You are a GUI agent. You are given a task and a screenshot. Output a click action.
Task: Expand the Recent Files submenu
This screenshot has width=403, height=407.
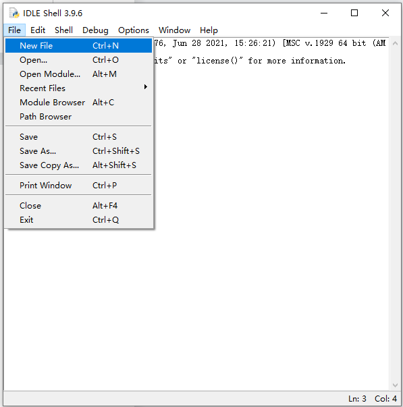(78, 88)
